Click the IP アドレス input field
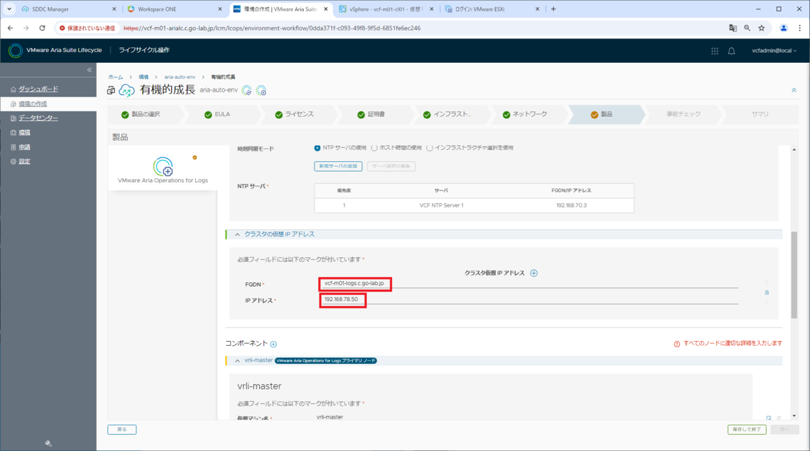Viewport: 810px width, 451px height. coord(529,299)
